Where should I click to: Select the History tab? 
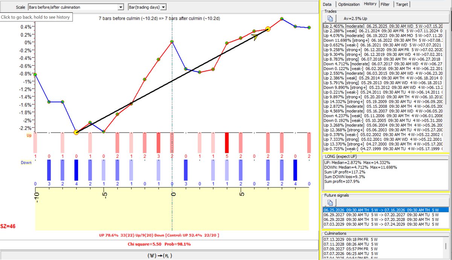coord(370,4)
